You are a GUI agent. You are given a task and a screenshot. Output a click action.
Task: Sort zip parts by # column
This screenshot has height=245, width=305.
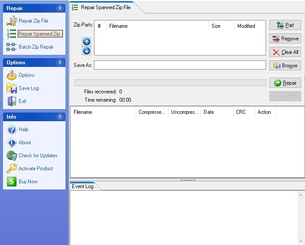click(x=101, y=26)
